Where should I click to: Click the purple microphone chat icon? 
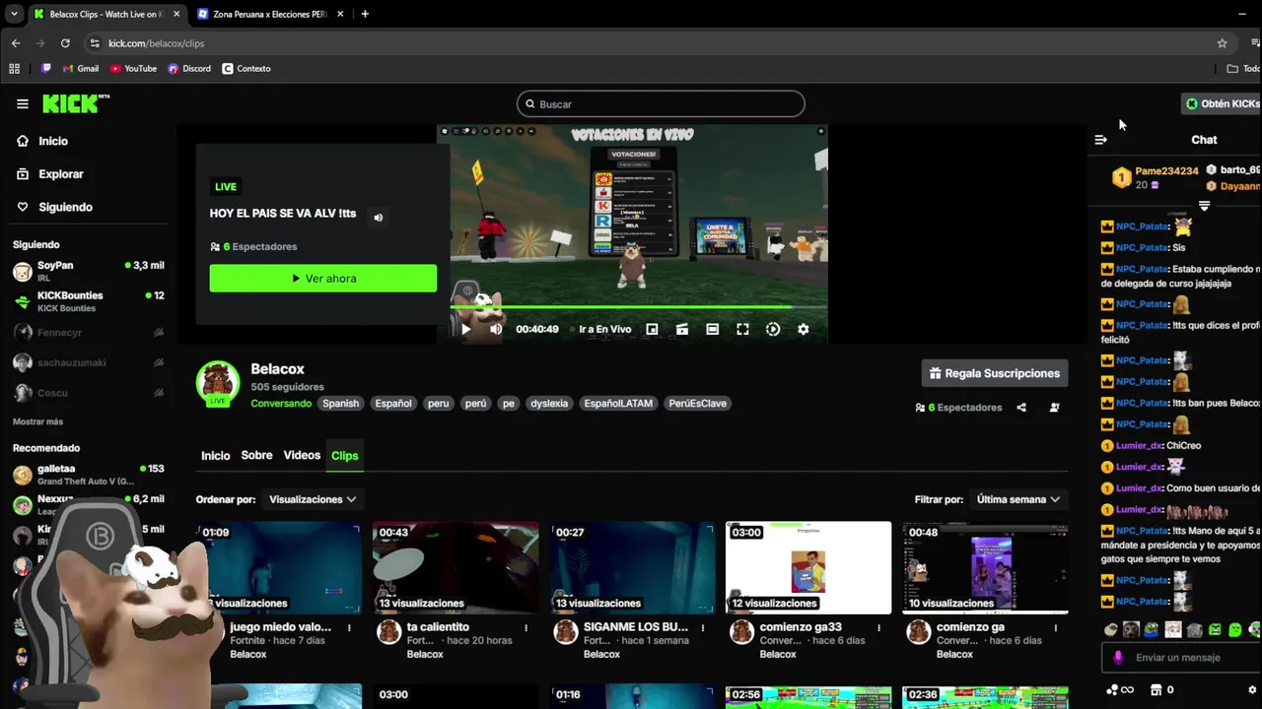click(x=1118, y=658)
